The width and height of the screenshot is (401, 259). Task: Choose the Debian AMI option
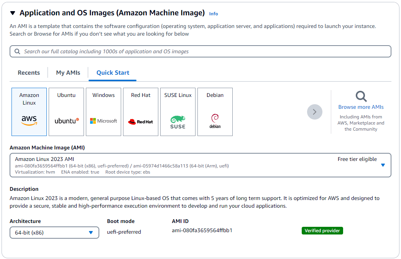click(x=215, y=111)
